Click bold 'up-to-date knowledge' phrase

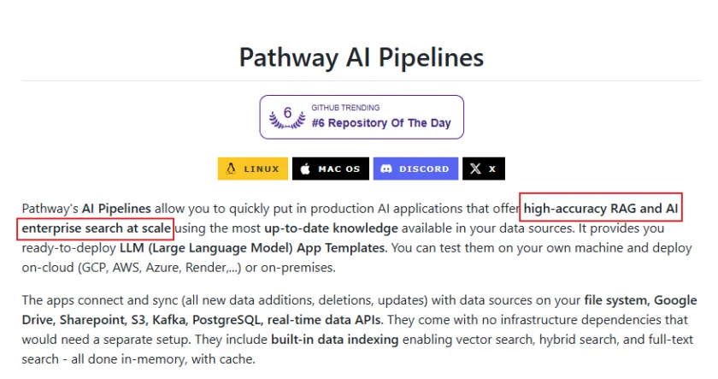pyautogui.click(x=331, y=228)
